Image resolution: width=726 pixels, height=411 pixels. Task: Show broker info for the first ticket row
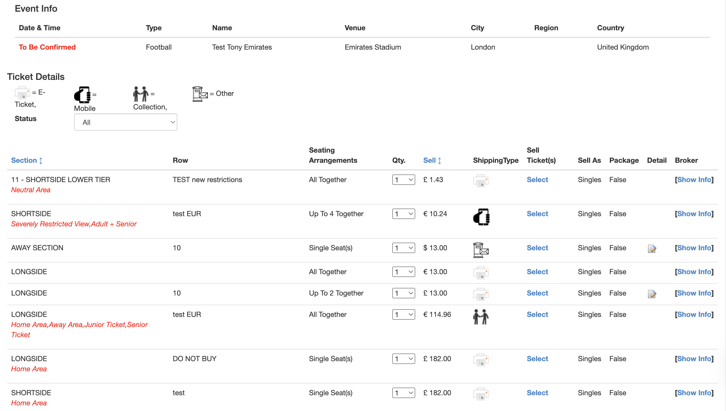point(694,180)
